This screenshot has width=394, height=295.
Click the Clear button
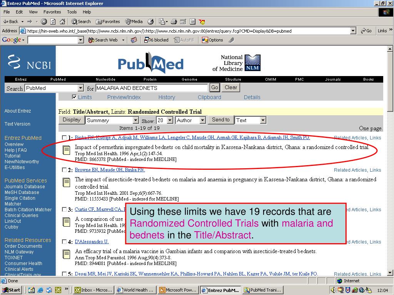pyautogui.click(x=231, y=87)
